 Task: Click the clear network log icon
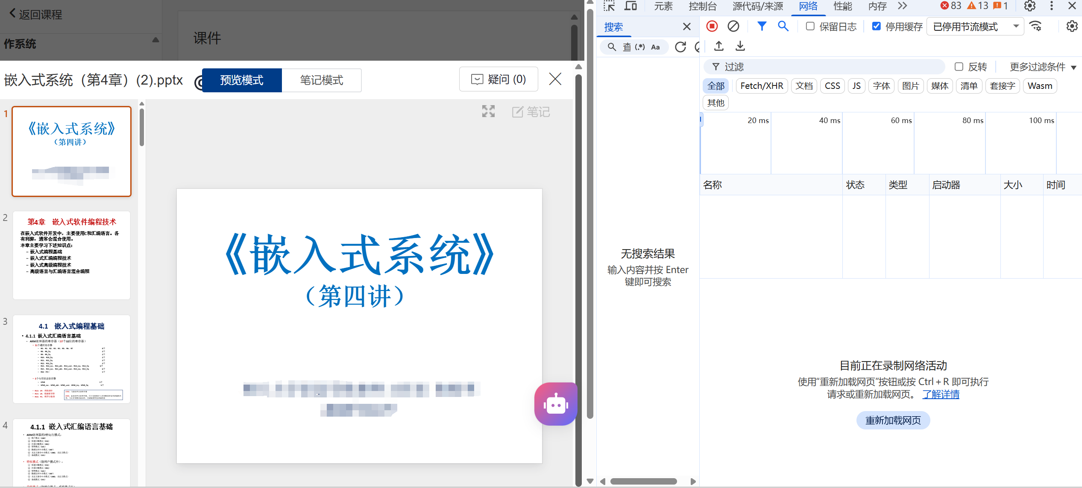tap(733, 26)
